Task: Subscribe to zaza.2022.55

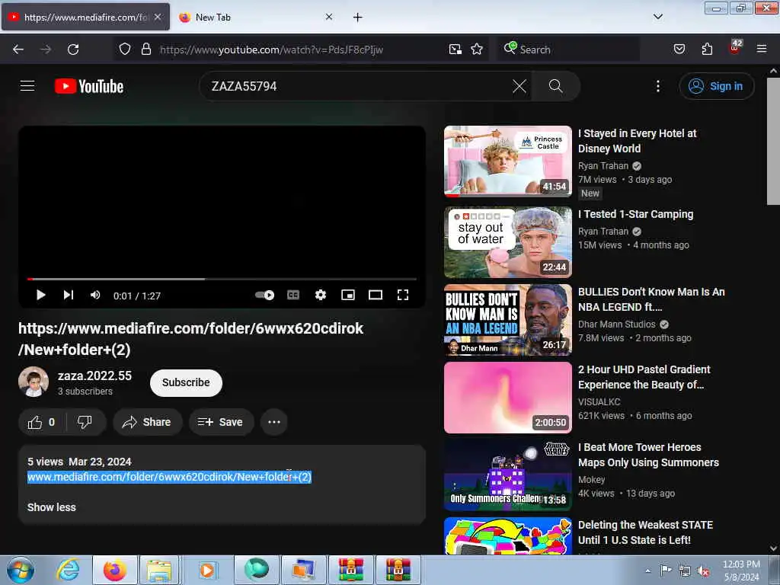Action: (186, 382)
